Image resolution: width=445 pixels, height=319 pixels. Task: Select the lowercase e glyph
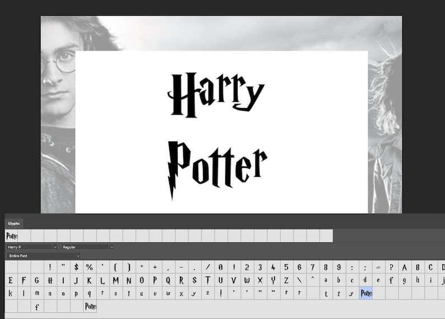coord(378,280)
